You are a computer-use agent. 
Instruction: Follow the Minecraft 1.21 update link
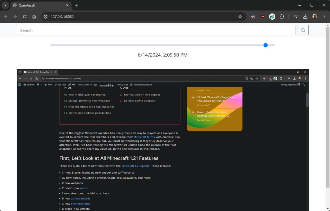(135, 166)
